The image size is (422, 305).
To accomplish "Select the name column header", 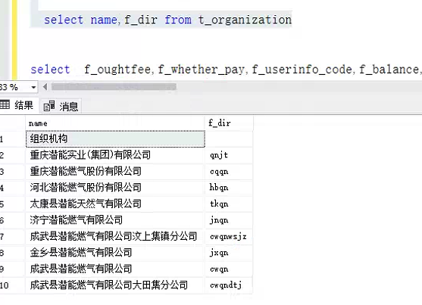I will pyautogui.click(x=115, y=123).
